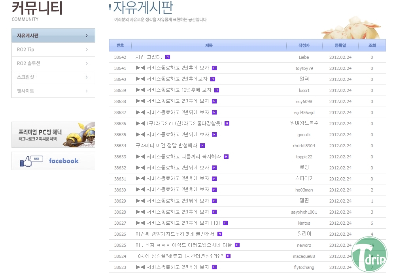Click the N new-post icon beside 치킨 고맙다
Screen dimensions: 393x278
(x=168, y=57)
